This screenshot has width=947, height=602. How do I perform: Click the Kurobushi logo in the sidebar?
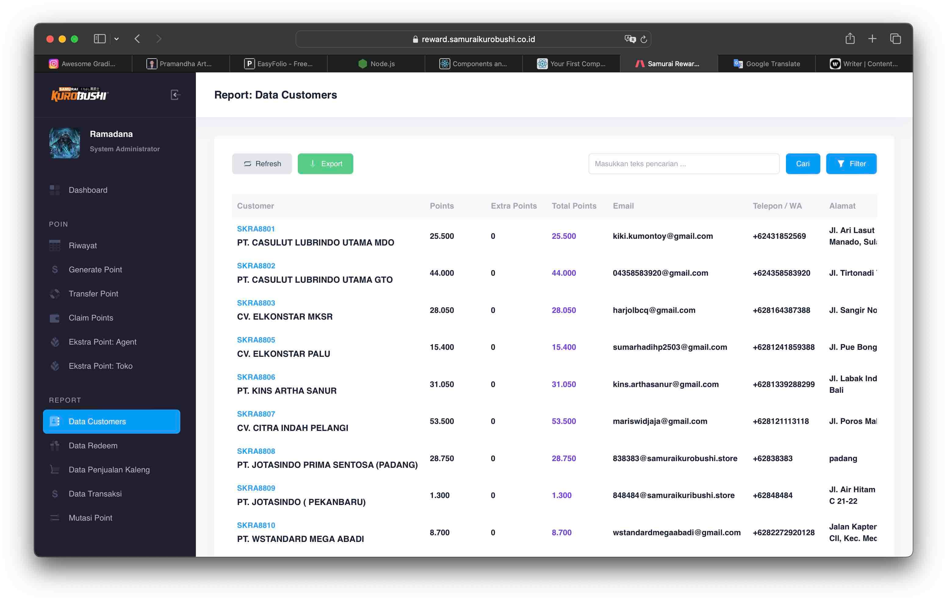pyautogui.click(x=79, y=94)
